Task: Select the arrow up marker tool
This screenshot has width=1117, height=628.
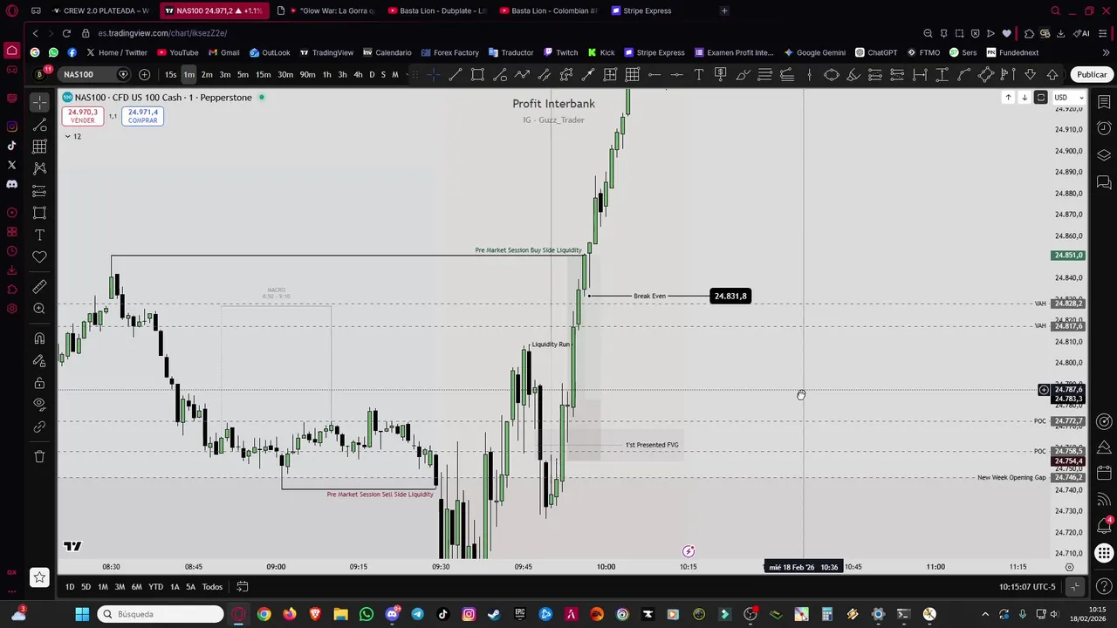Action: pos(1052,75)
